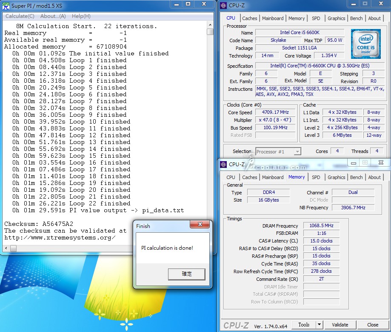
Task: Open Graphics tab in the lower CPU-Z window
Action: [x=336, y=177]
